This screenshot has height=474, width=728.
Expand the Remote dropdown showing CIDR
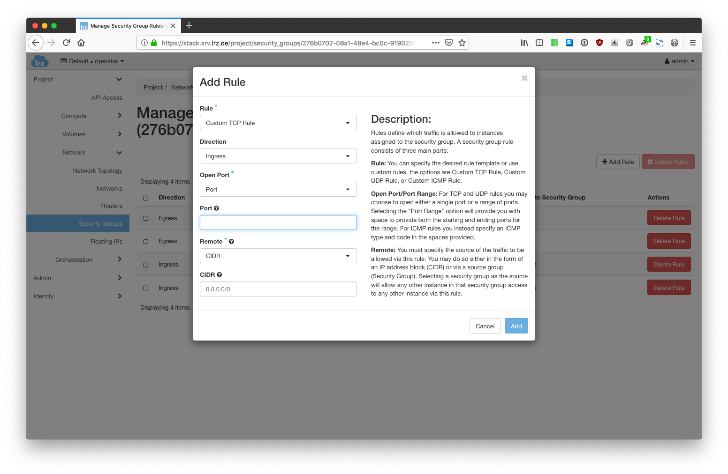278,256
